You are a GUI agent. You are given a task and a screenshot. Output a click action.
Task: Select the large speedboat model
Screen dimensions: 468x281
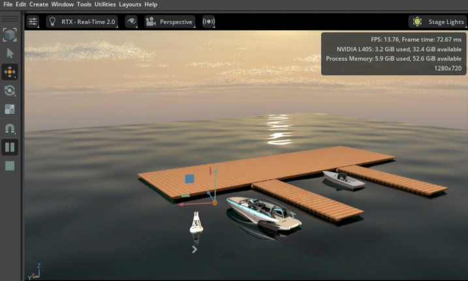(x=264, y=213)
